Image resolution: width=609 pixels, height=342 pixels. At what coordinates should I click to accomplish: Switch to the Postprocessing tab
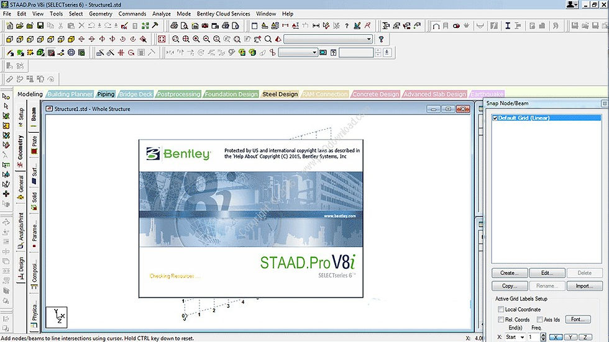click(179, 94)
